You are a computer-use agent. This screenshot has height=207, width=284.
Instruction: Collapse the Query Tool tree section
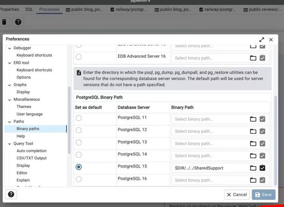pos(9,144)
